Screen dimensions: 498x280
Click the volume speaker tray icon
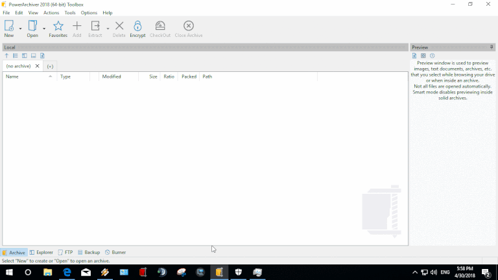coord(434,272)
